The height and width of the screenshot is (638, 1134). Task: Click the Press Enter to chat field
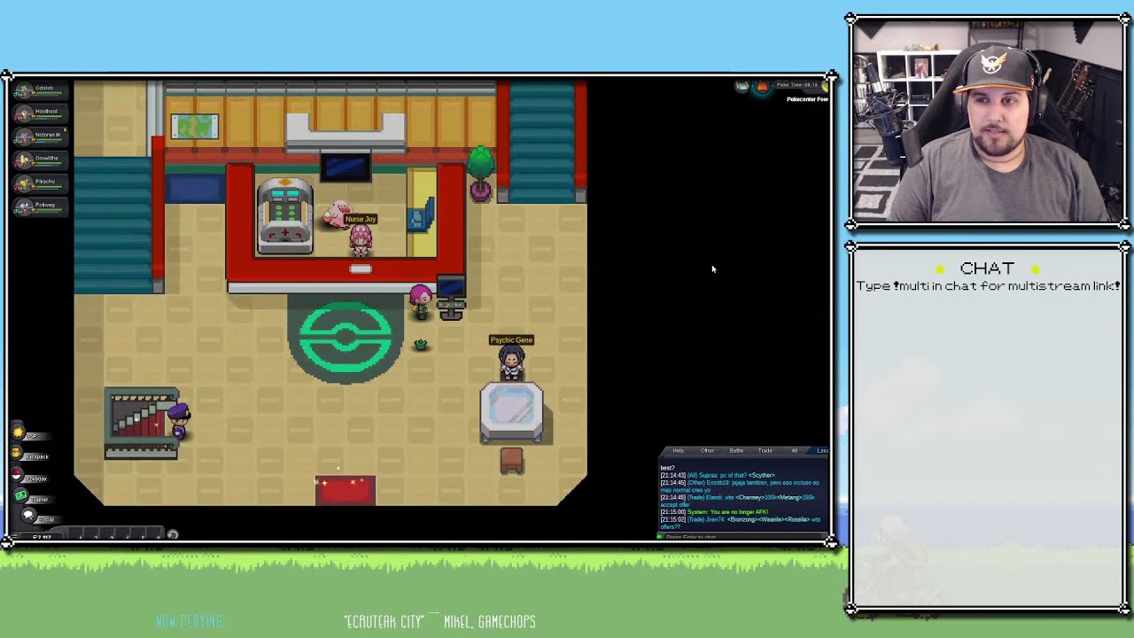(x=741, y=537)
